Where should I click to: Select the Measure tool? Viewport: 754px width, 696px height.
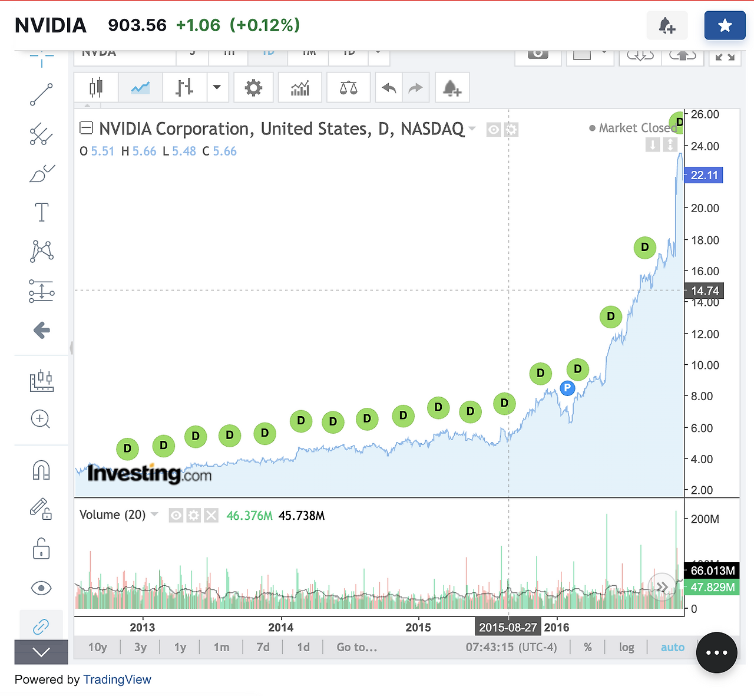tap(41, 381)
